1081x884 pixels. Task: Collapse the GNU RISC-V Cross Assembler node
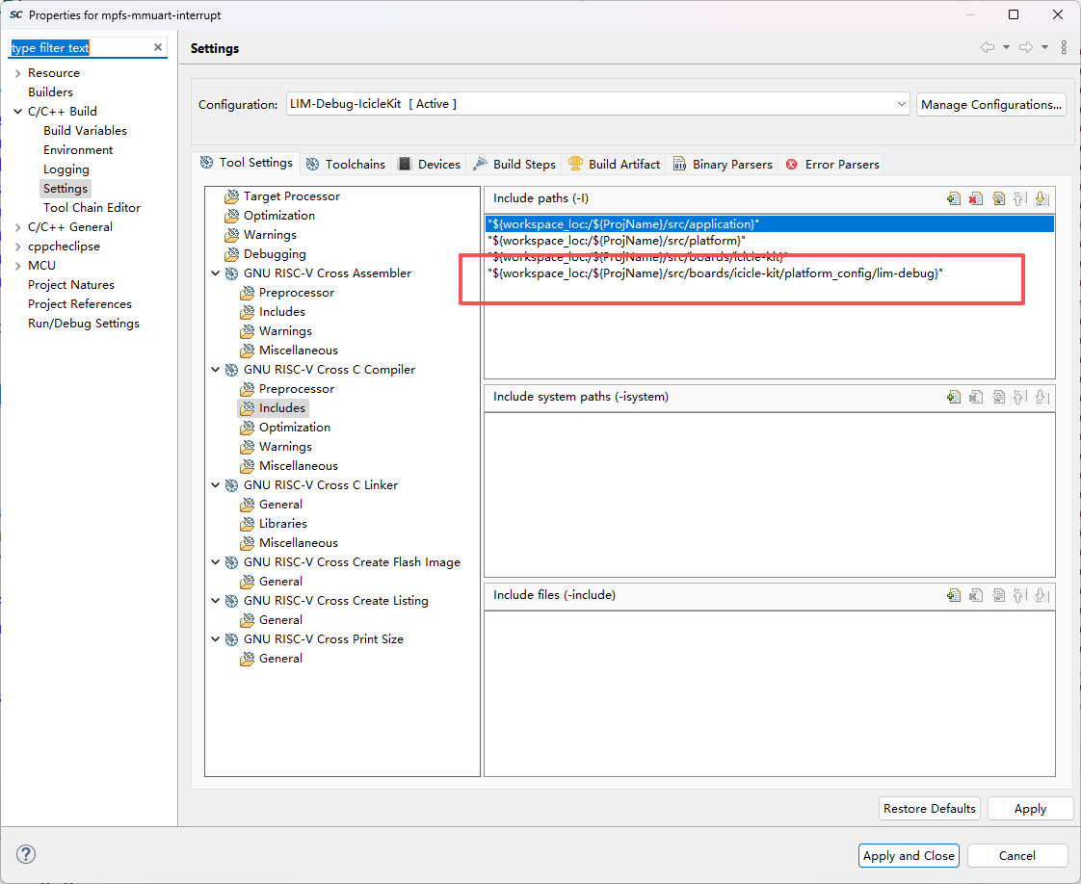[215, 273]
